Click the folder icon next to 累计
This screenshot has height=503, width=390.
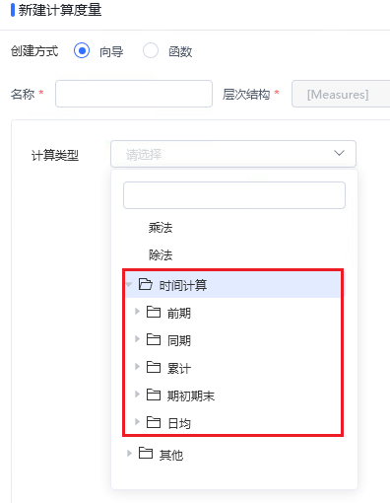[x=154, y=367]
